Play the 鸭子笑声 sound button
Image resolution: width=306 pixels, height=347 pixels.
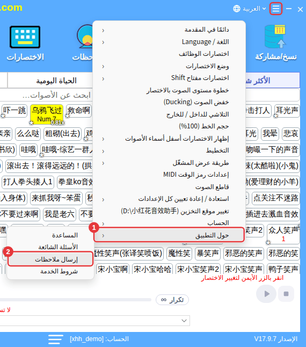pos(283,269)
